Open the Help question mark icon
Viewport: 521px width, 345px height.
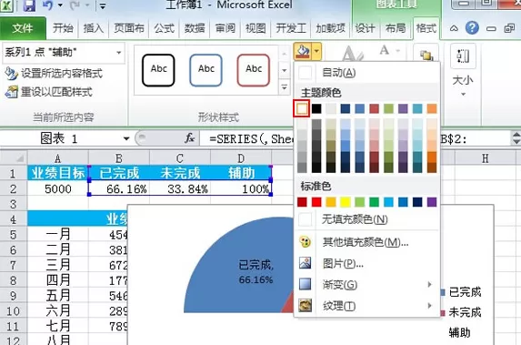[472, 28]
